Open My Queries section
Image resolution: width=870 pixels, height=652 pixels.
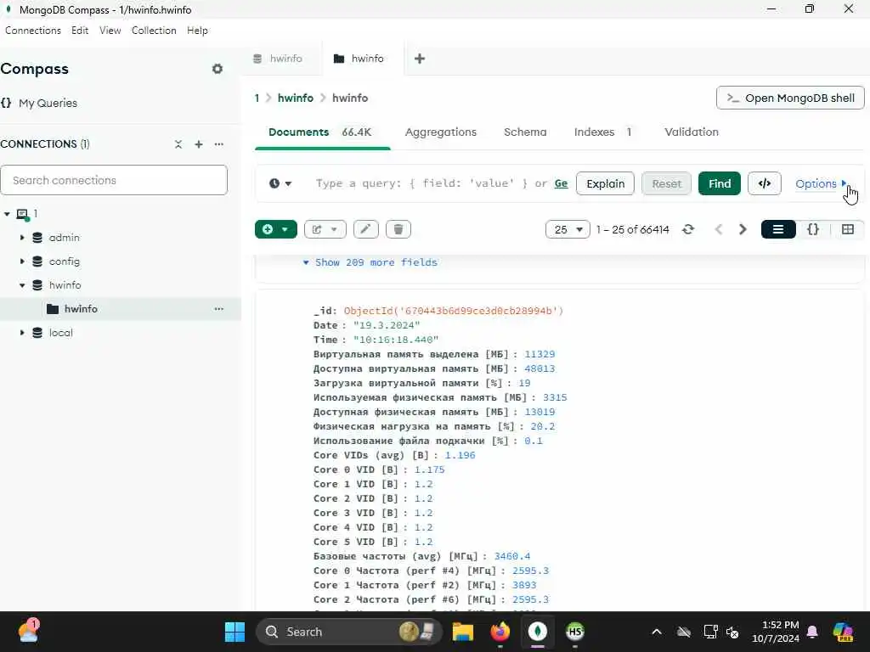pyautogui.click(x=48, y=103)
